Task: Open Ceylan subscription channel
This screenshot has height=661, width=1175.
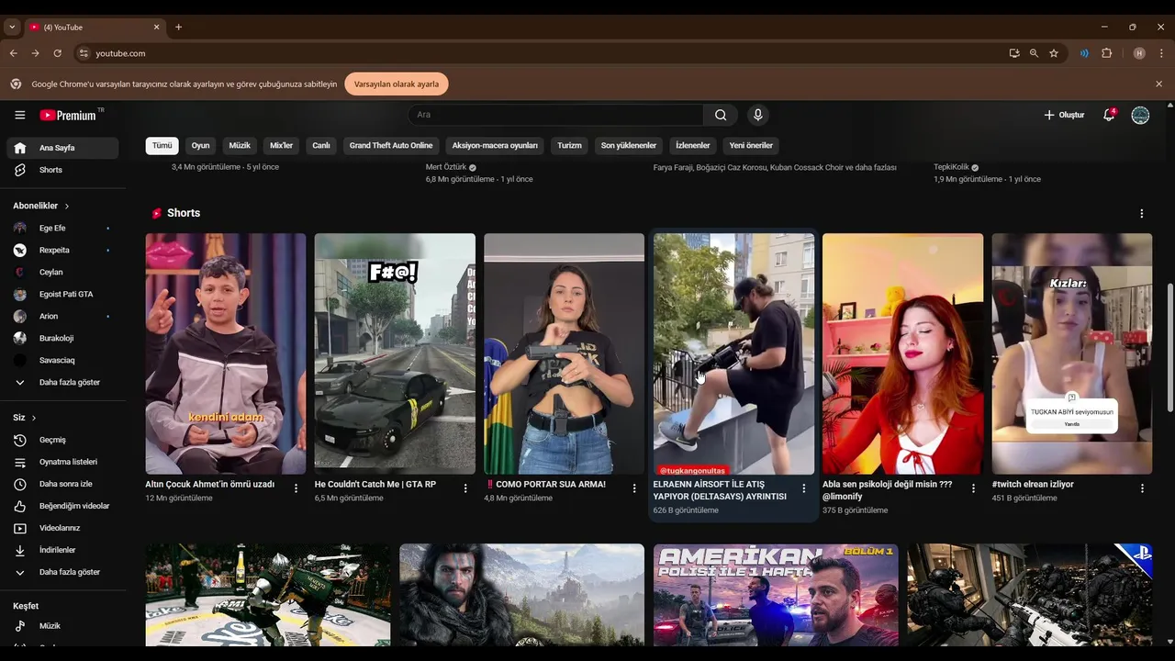Action: point(62,272)
